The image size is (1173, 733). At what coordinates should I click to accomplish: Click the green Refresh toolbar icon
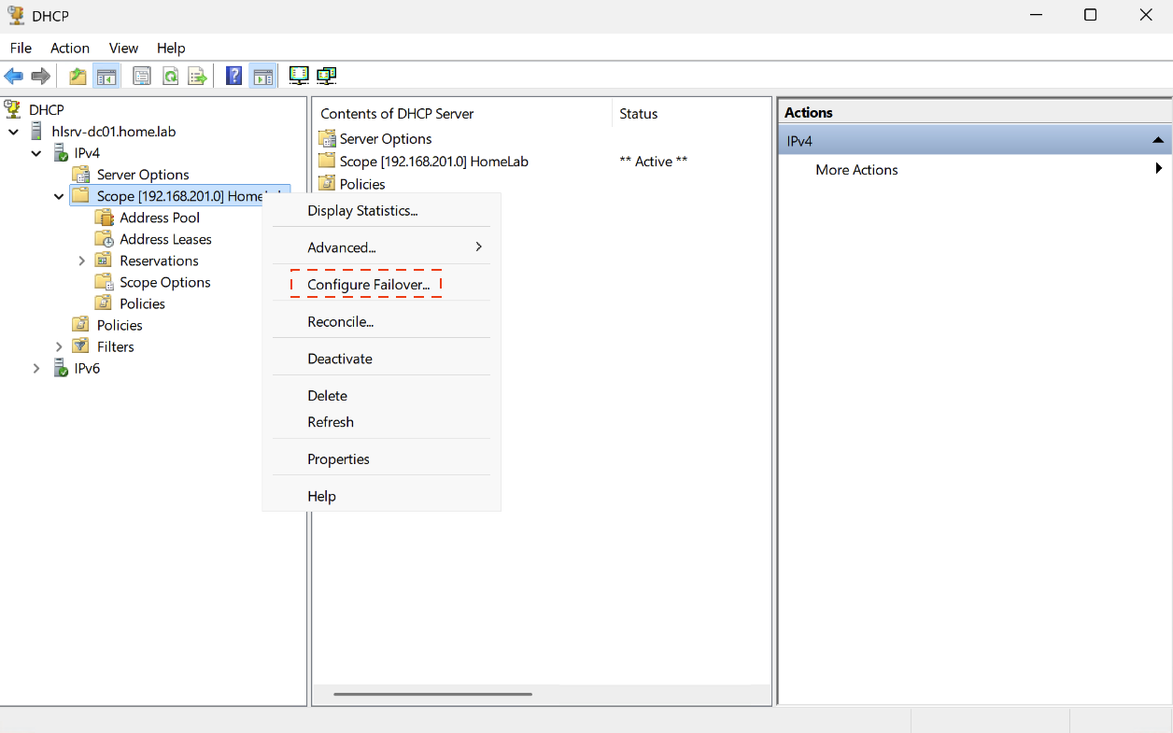170,77
